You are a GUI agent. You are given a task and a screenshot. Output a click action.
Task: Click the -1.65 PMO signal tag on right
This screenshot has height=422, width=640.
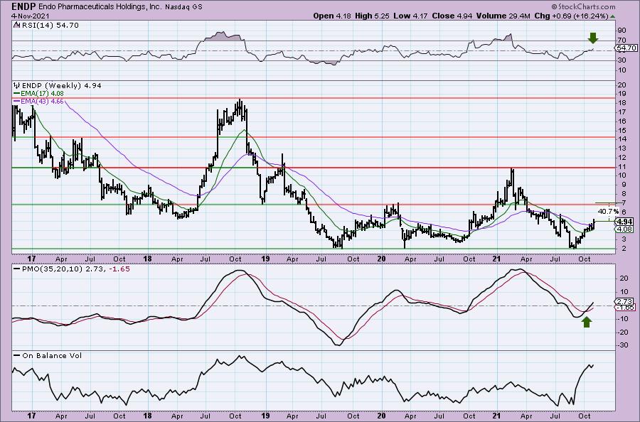(x=625, y=308)
